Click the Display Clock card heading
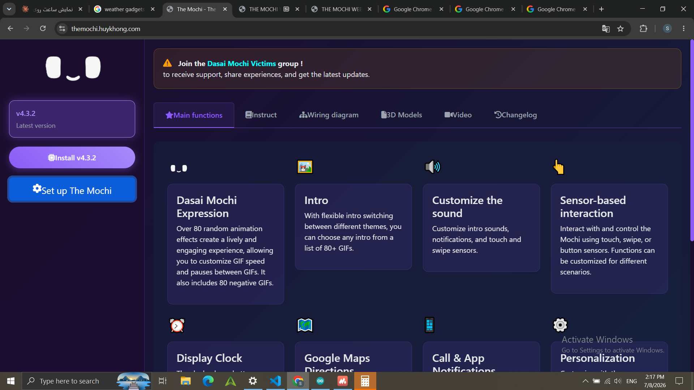This screenshot has height=390, width=694. click(x=209, y=358)
